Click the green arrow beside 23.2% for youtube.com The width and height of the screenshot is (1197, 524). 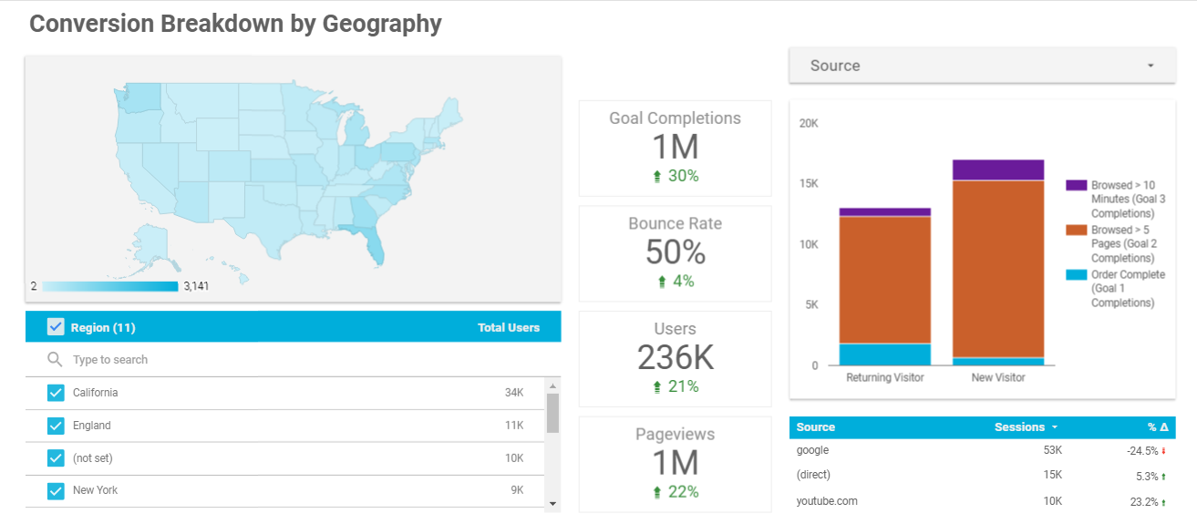pos(1164,502)
